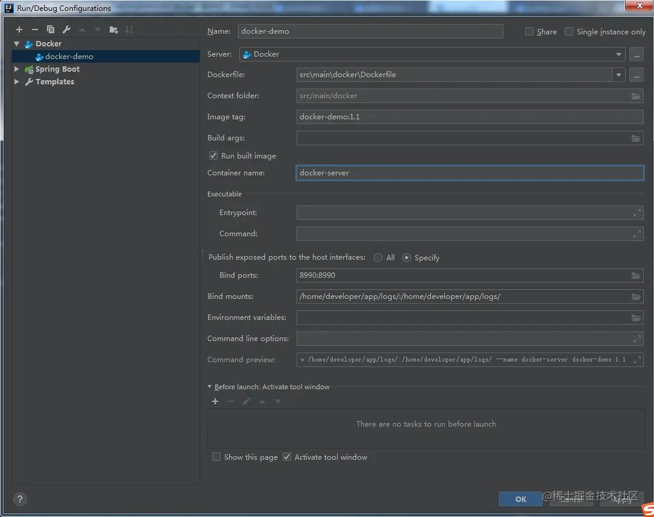Open Bind ports folder icon
This screenshot has width=654, height=517.
click(x=636, y=275)
